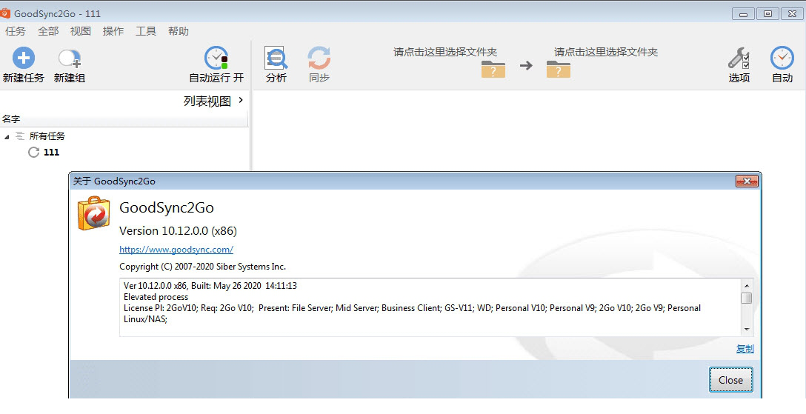The width and height of the screenshot is (806, 414).
Task: Click the 'Ver 10.12.0.0 x86, Built' line
Action: pos(210,286)
